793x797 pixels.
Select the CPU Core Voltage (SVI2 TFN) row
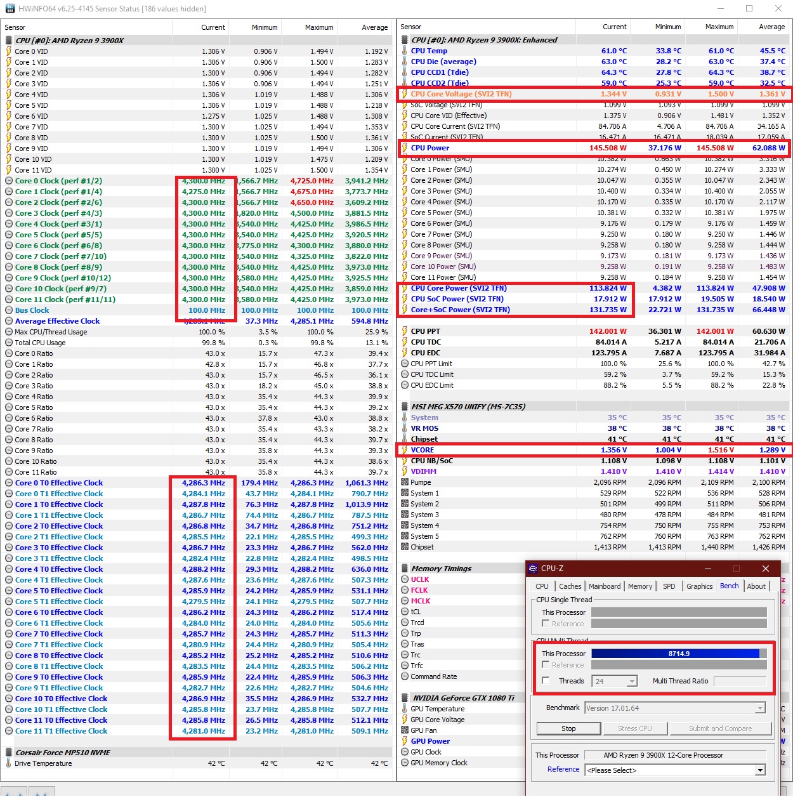click(x=594, y=94)
